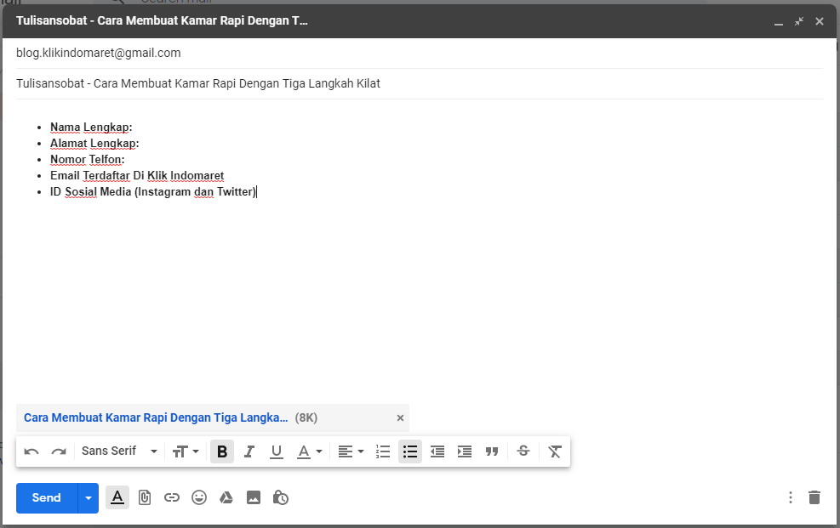Viewport: 840px width, 528px height.
Task: Toggle the formatting options toolbar
Action: pyautogui.click(x=117, y=498)
